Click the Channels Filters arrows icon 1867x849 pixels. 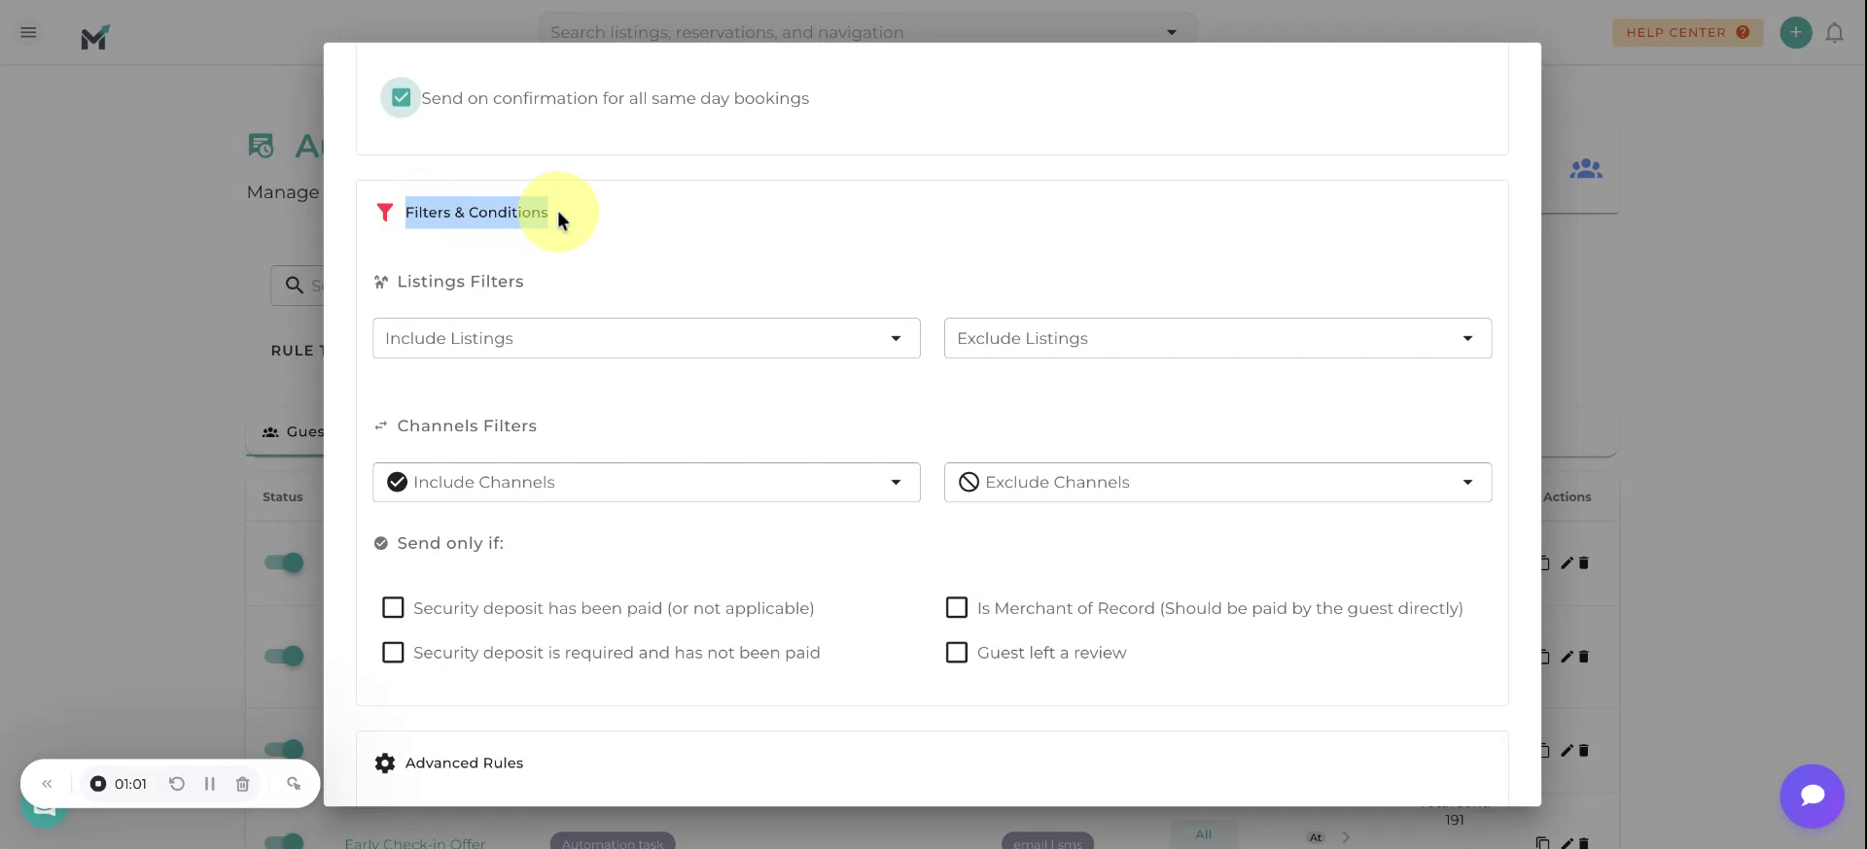pos(381,425)
